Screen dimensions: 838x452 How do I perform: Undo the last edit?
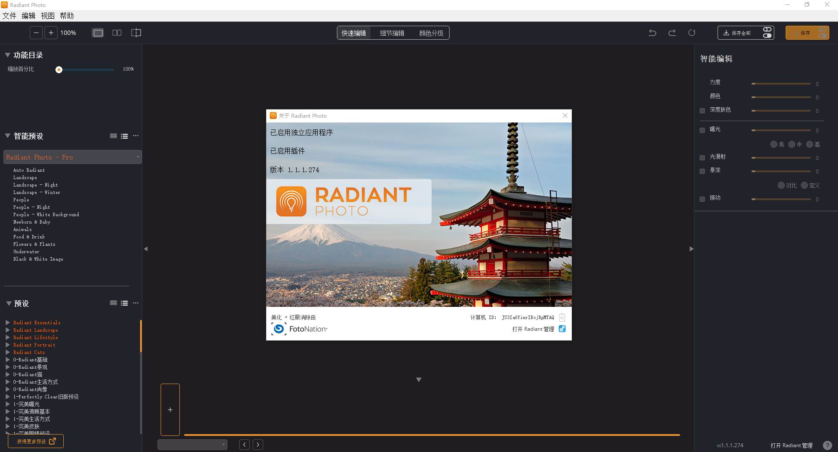(653, 33)
